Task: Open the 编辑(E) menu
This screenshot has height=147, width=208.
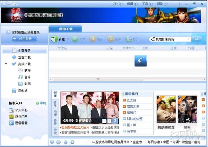Action: click(x=132, y=4)
